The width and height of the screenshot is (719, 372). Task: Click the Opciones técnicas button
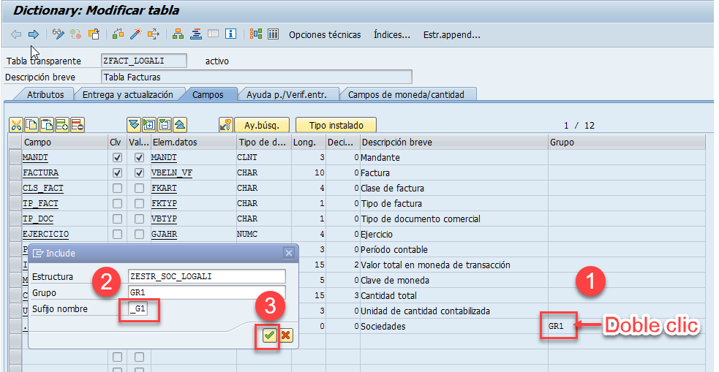point(325,35)
